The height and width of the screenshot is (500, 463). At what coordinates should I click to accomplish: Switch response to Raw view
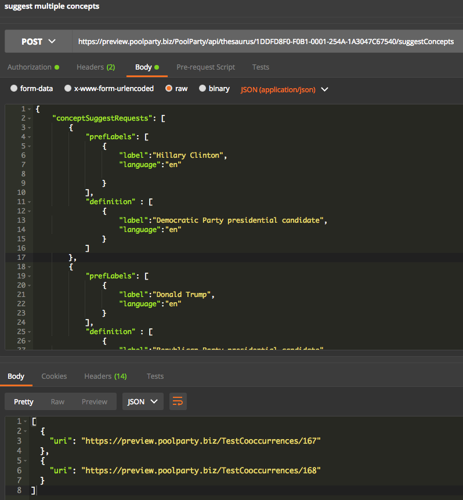pyautogui.click(x=57, y=401)
